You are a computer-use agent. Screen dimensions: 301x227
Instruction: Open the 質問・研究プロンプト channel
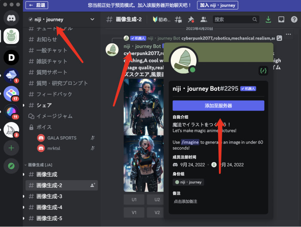pos(61,83)
